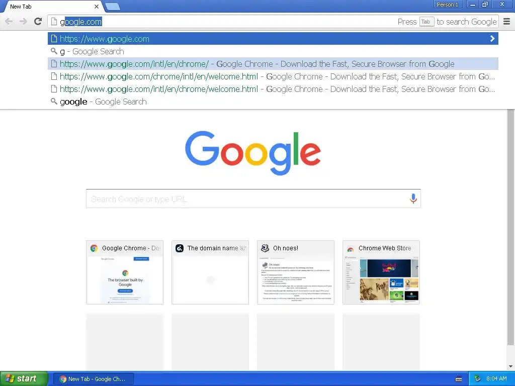
Task: Click the page icon in the address bar
Action: click(x=54, y=22)
